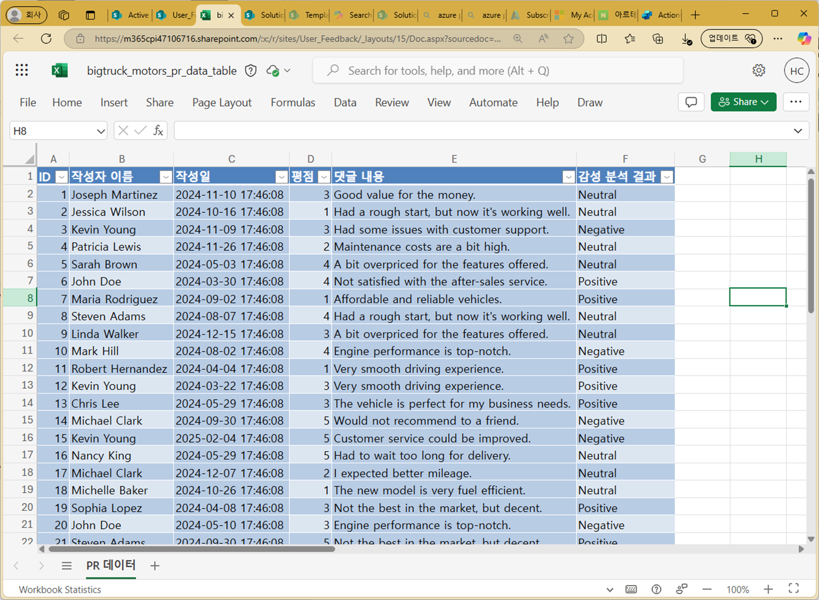The width and height of the screenshot is (819, 600).
Task: Open the sensitivity shield icon beside file name
Action: point(251,70)
